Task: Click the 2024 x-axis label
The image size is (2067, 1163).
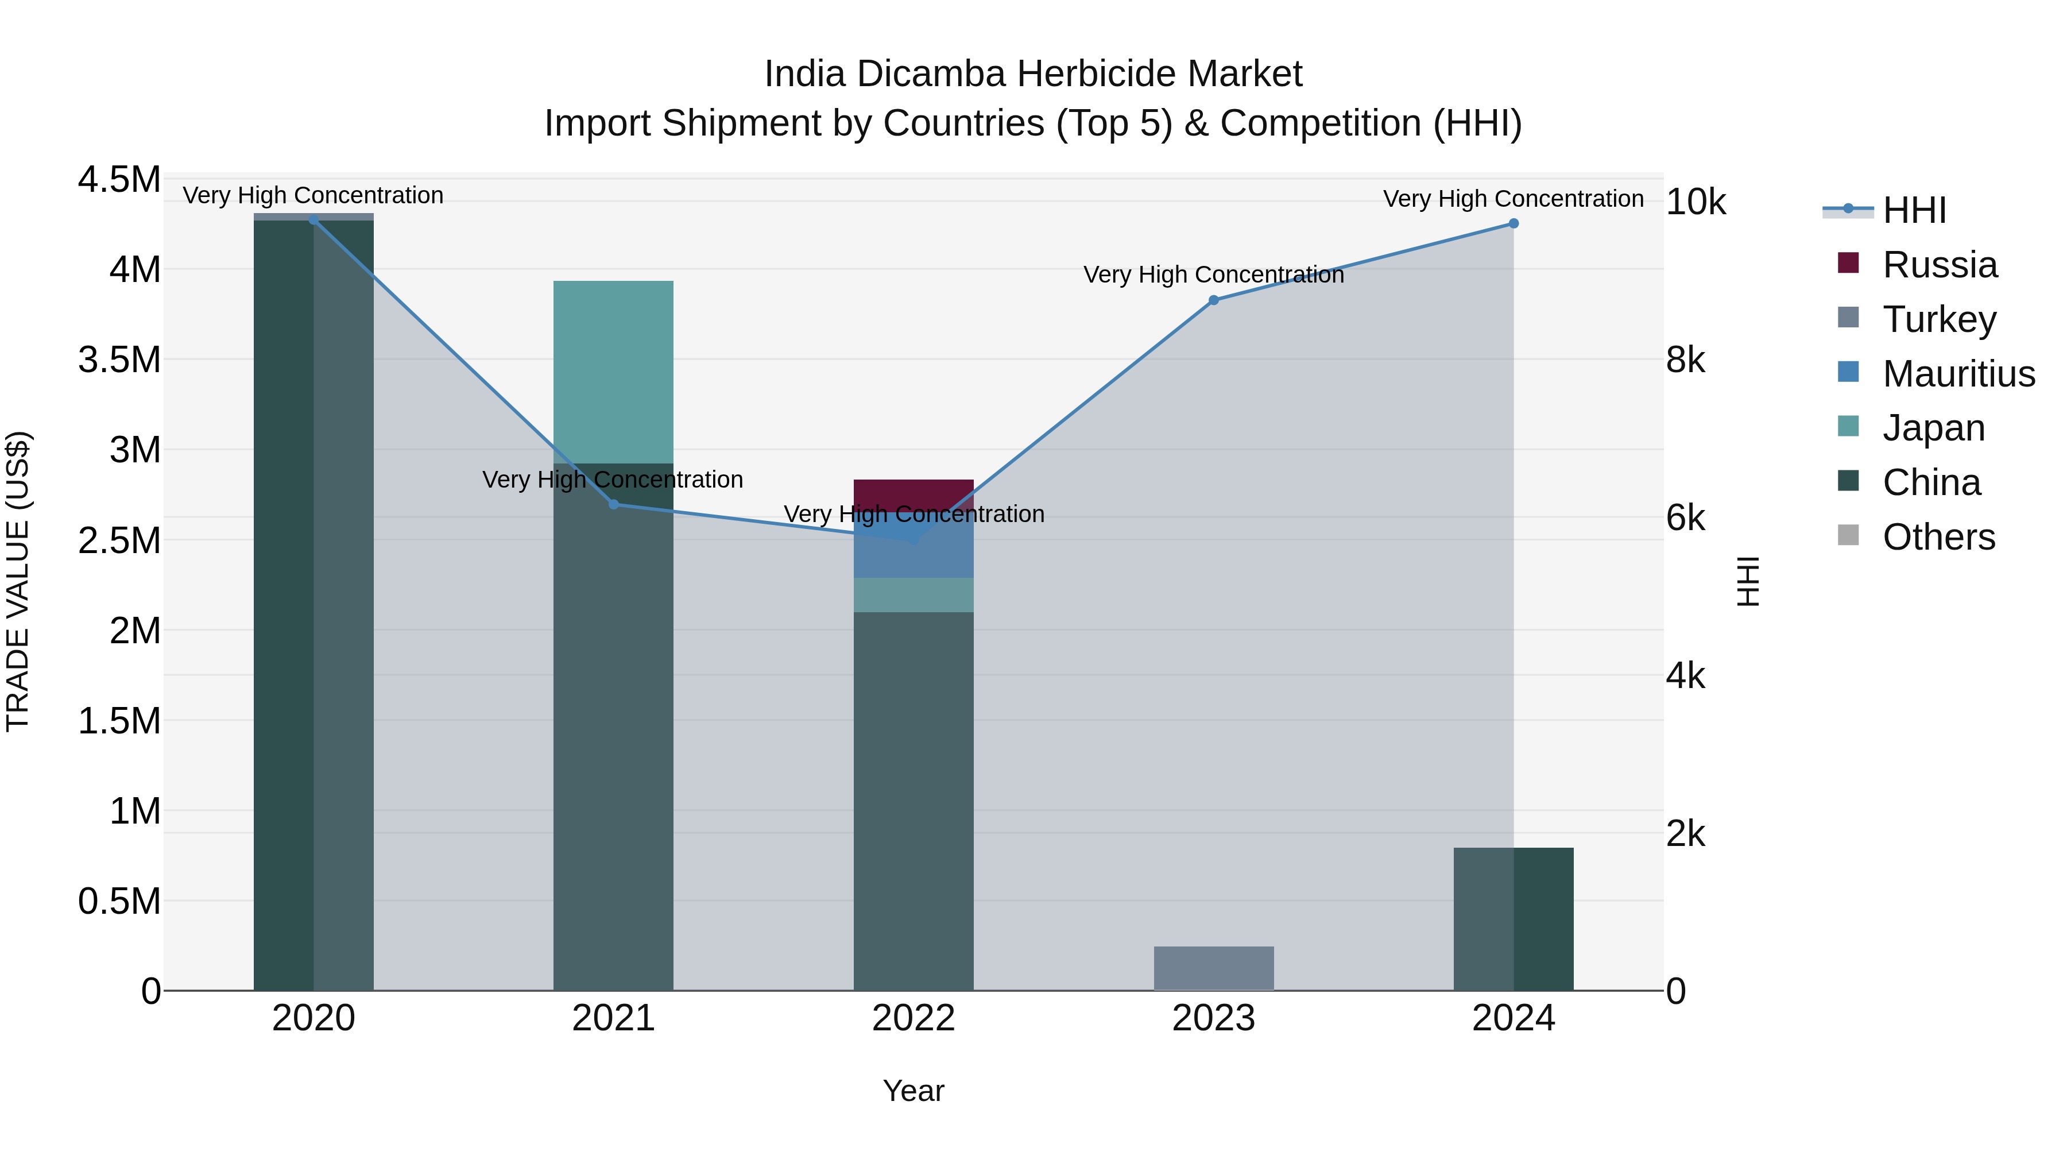Action: click(x=1514, y=1018)
